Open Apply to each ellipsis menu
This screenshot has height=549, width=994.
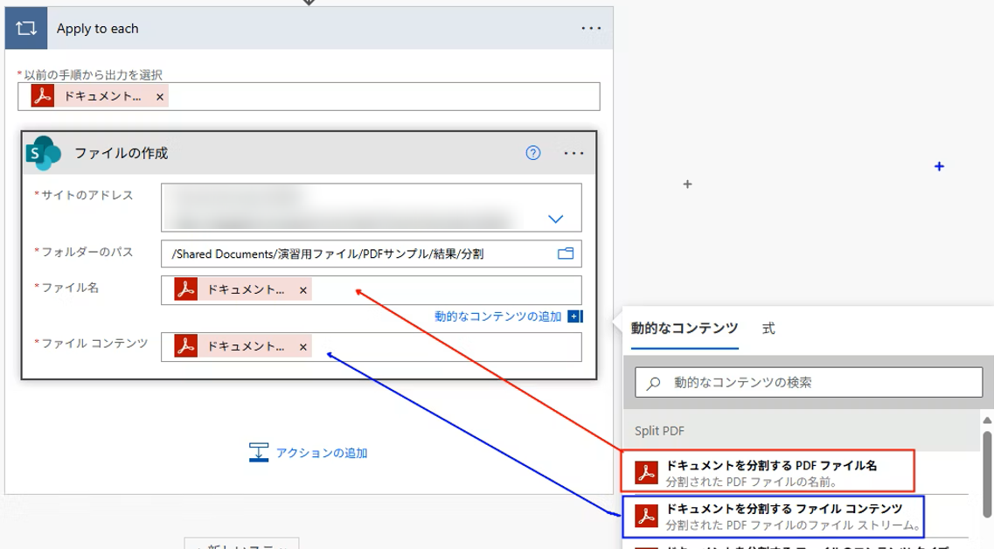[591, 29]
